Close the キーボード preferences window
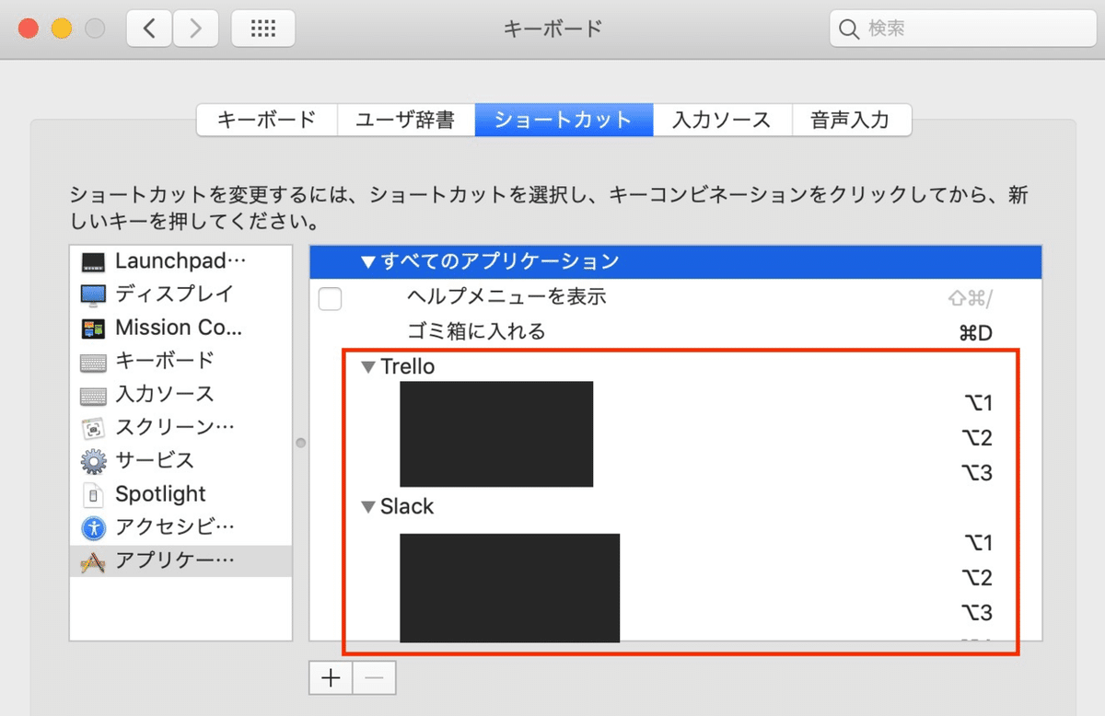This screenshot has height=716, width=1105. click(x=28, y=29)
